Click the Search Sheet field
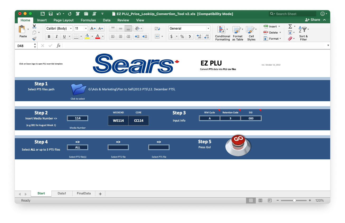The image size is (345, 223). coord(292,14)
